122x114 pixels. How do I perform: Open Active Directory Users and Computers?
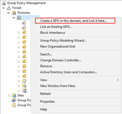point(69,72)
